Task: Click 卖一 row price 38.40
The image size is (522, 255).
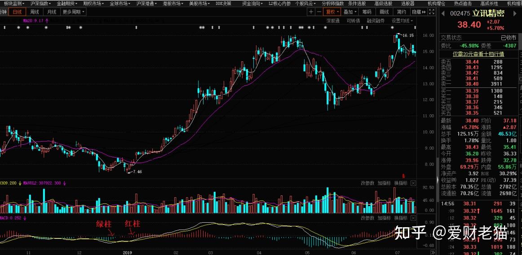Action: click(x=472, y=84)
